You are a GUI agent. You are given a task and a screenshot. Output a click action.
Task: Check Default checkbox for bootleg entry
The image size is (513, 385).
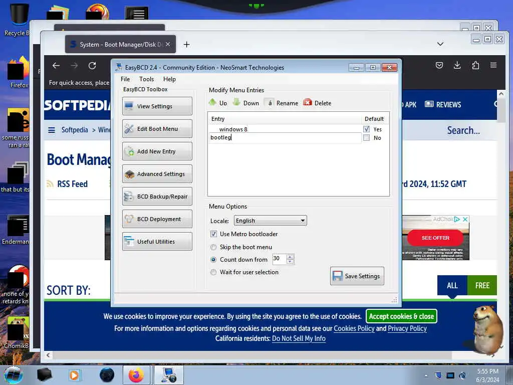pyautogui.click(x=366, y=138)
